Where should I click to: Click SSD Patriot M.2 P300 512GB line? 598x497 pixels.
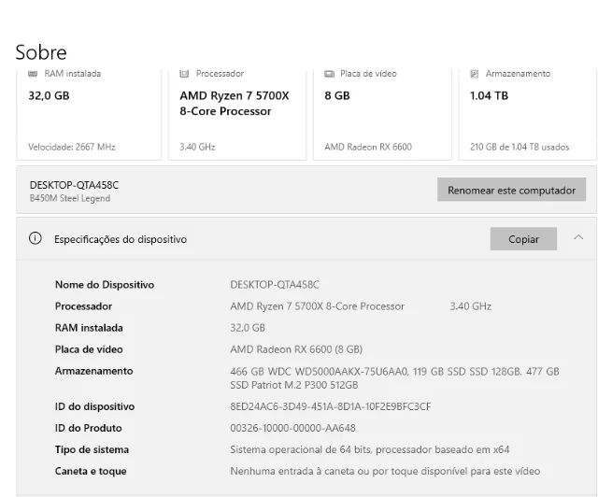pyautogui.click(x=294, y=385)
